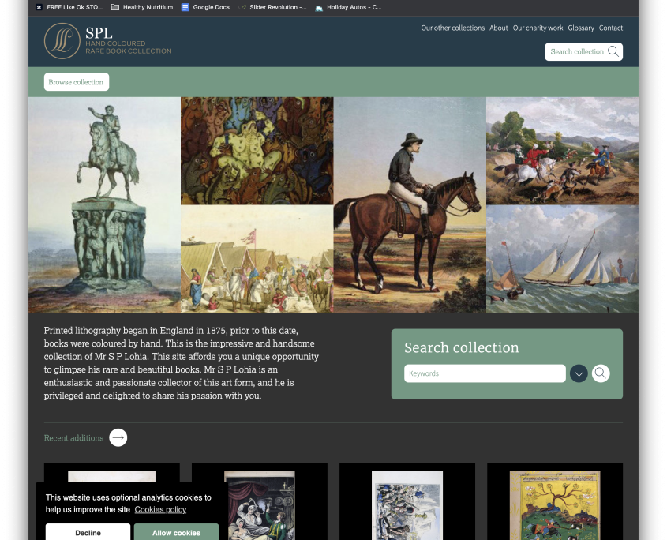Viewport: 667px width, 540px height.
Task: Open the recent addition showing a crowd scene
Action: (407, 505)
